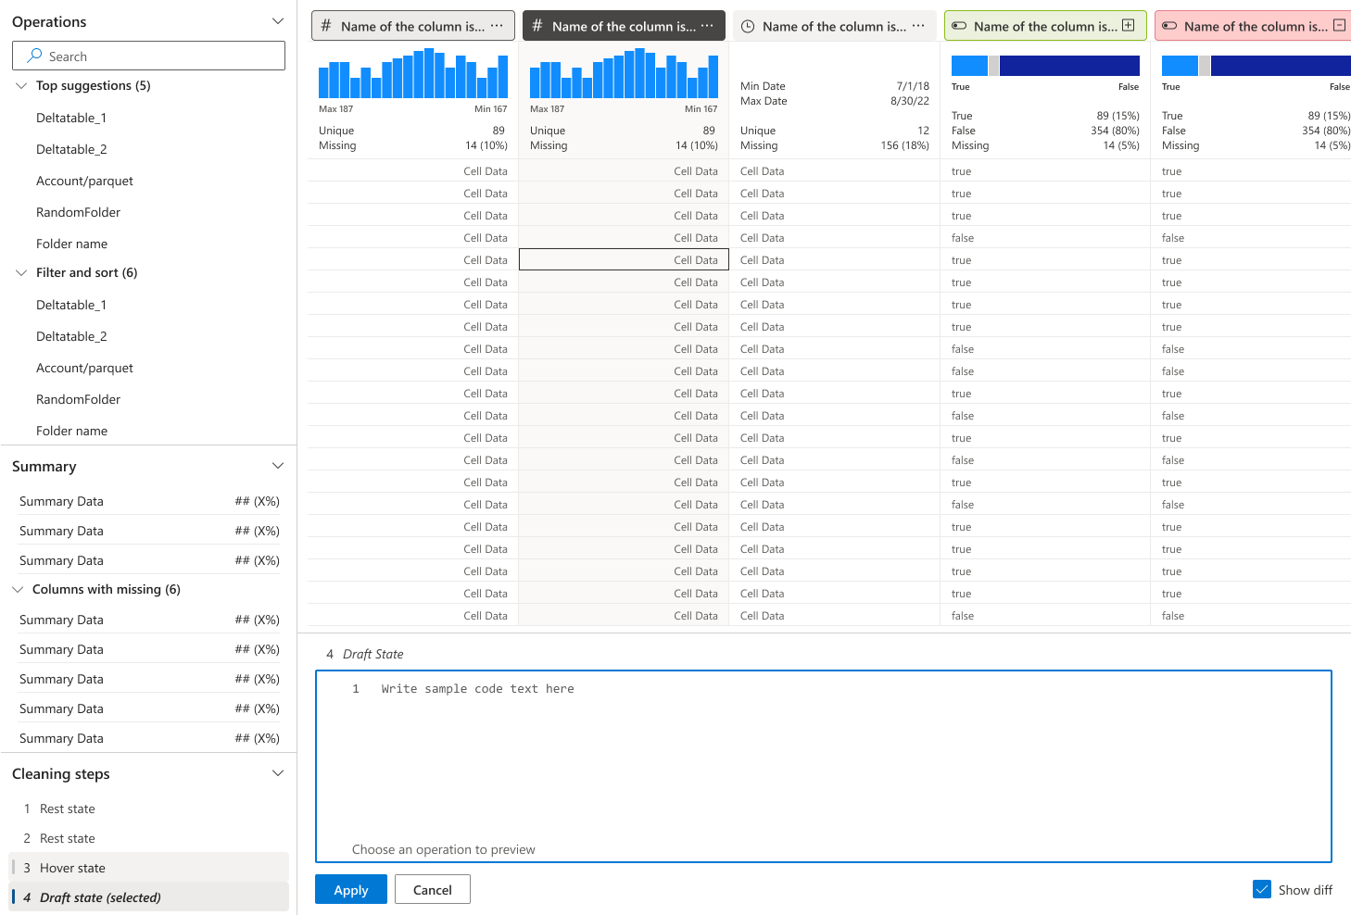This screenshot has width=1351, height=915.
Task: Collapse the Top suggestions (5) group
Action: (x=21, y=85)
